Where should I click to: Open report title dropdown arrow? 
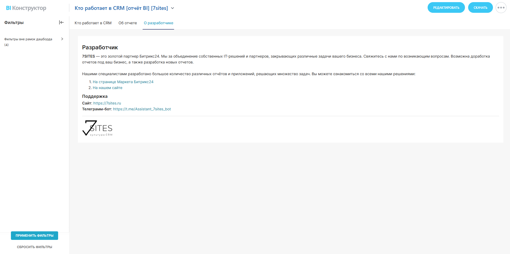pos(172,8)
